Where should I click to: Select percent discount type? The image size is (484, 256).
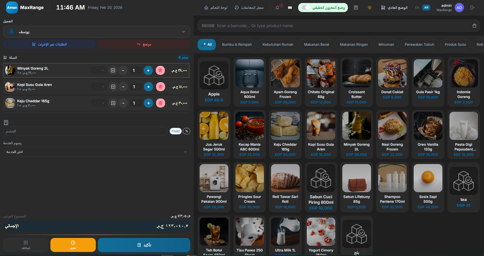tap(187, 131)
